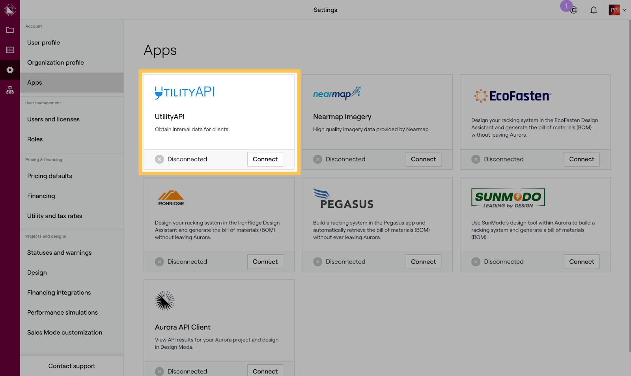
Task: Select the Settings gear icon in left rail
Action: coord(10,70)
